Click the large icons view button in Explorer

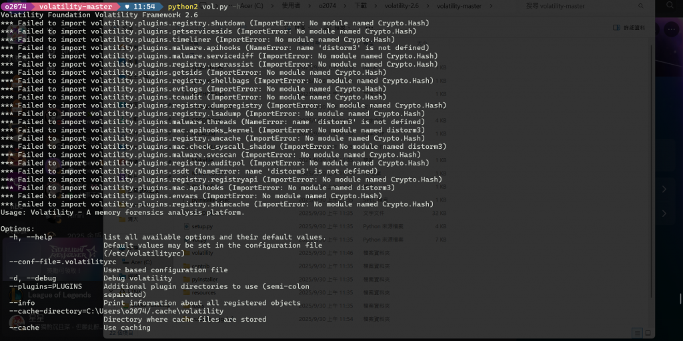pos(648,333)
